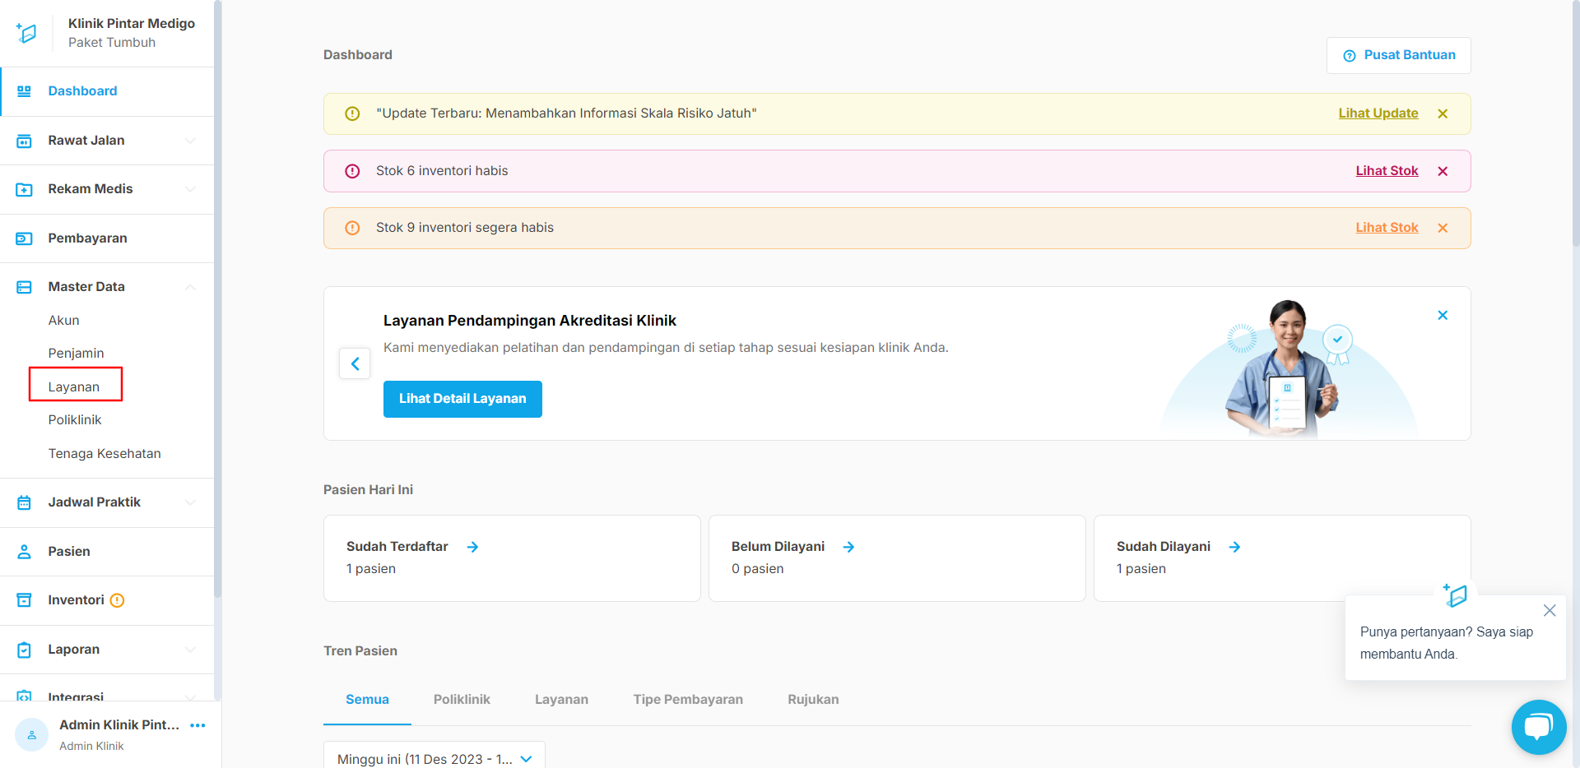Go to previous banner slide arrow
The height and width of the screenshot is (768, 1580).
tap(355, 363)
